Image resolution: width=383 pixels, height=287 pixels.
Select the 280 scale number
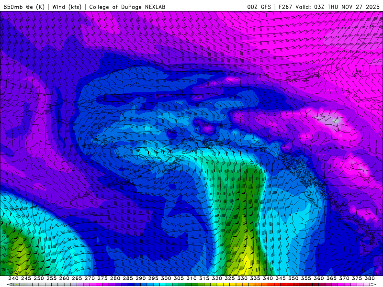click(115, 278)
